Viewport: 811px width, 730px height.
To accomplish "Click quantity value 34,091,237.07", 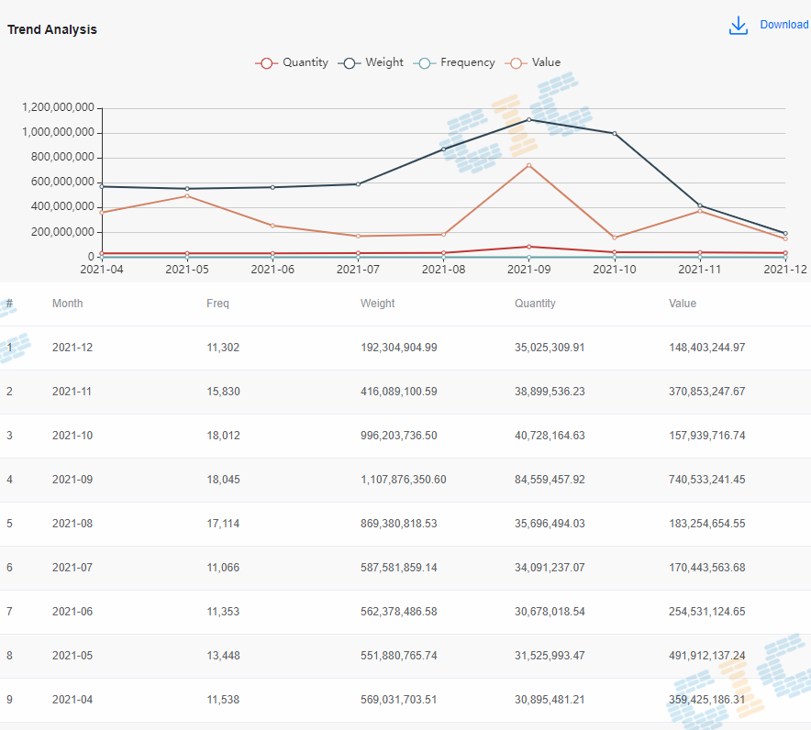I will pyautogui.click(x=550, y=567).
